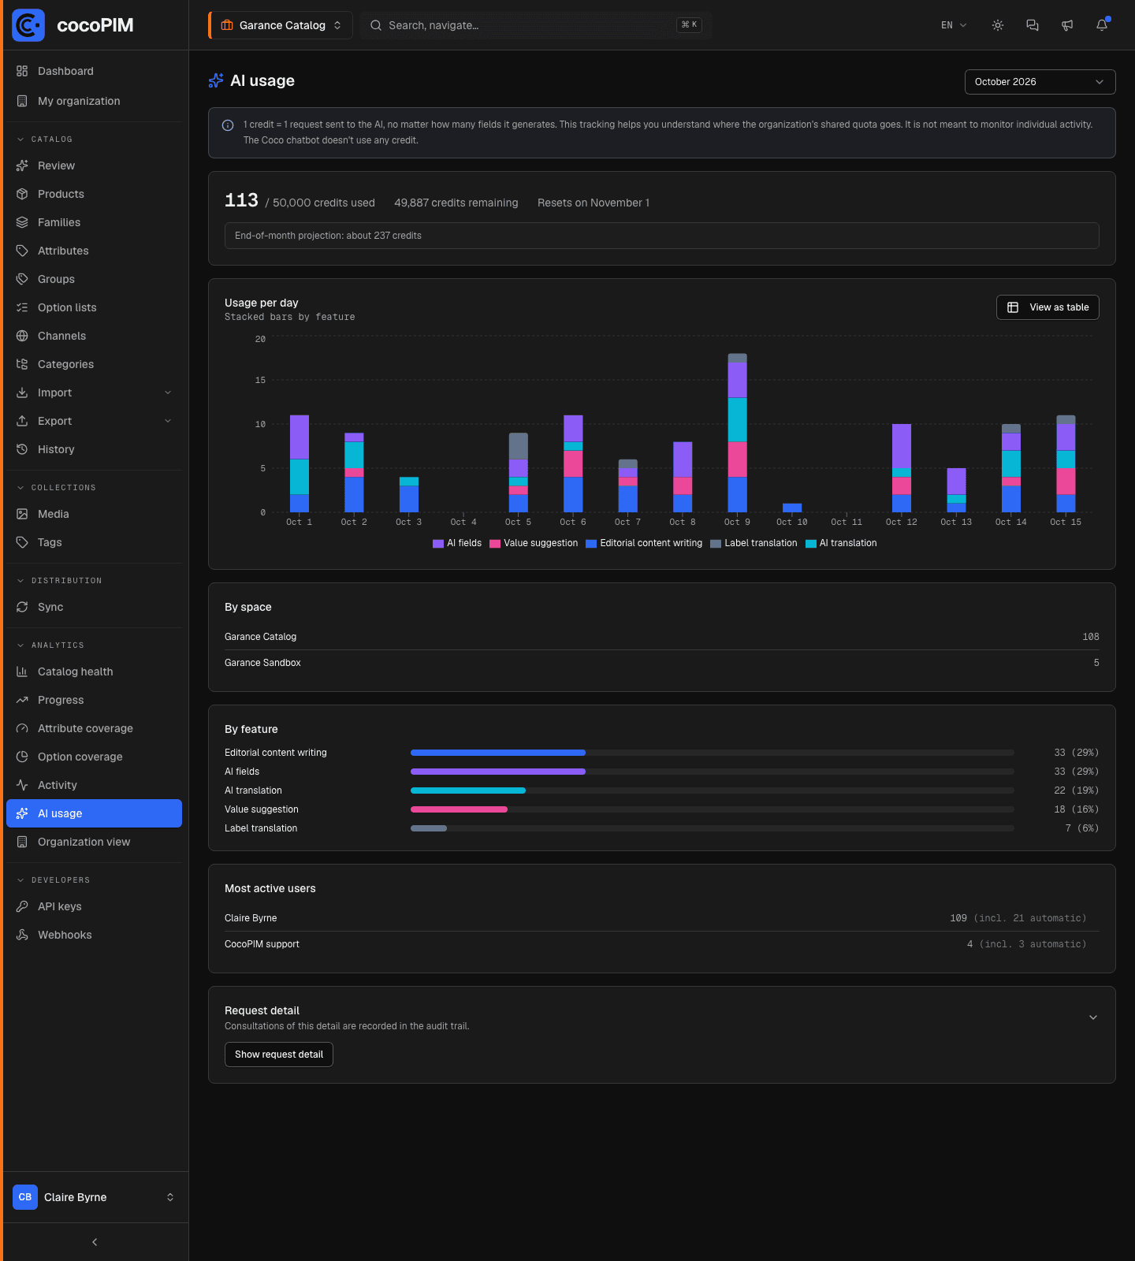Open the October 2026 month dropdown
The height and width of the screenshot is (1261, 1135).
point(1040,82)
